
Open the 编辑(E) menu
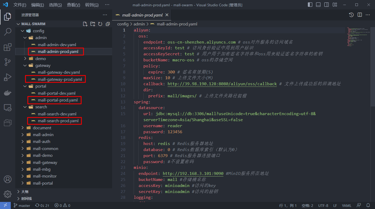pyautogui.click(x=38, y=5)
